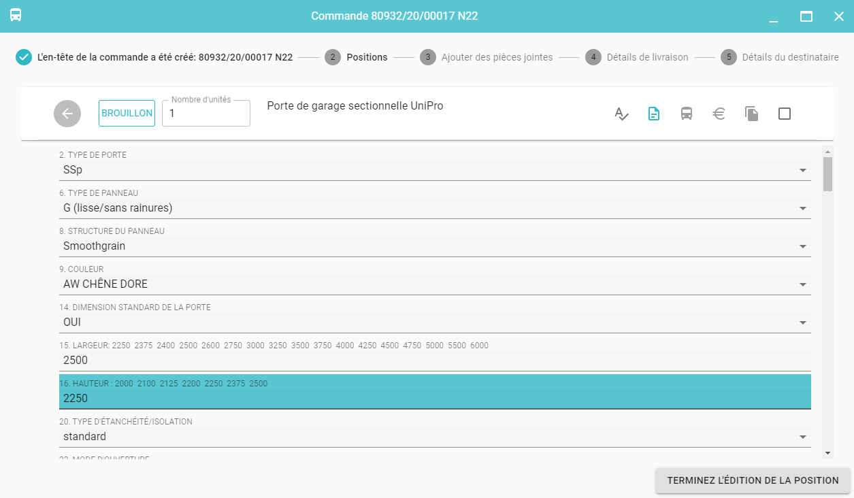854x498 pixels.
Task: Click Terminez l'édition de la position button
Action: [753, 480]
